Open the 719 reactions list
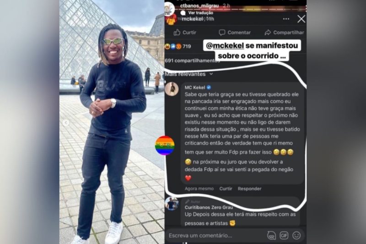The image size is (366, 244). click(178, 46)
